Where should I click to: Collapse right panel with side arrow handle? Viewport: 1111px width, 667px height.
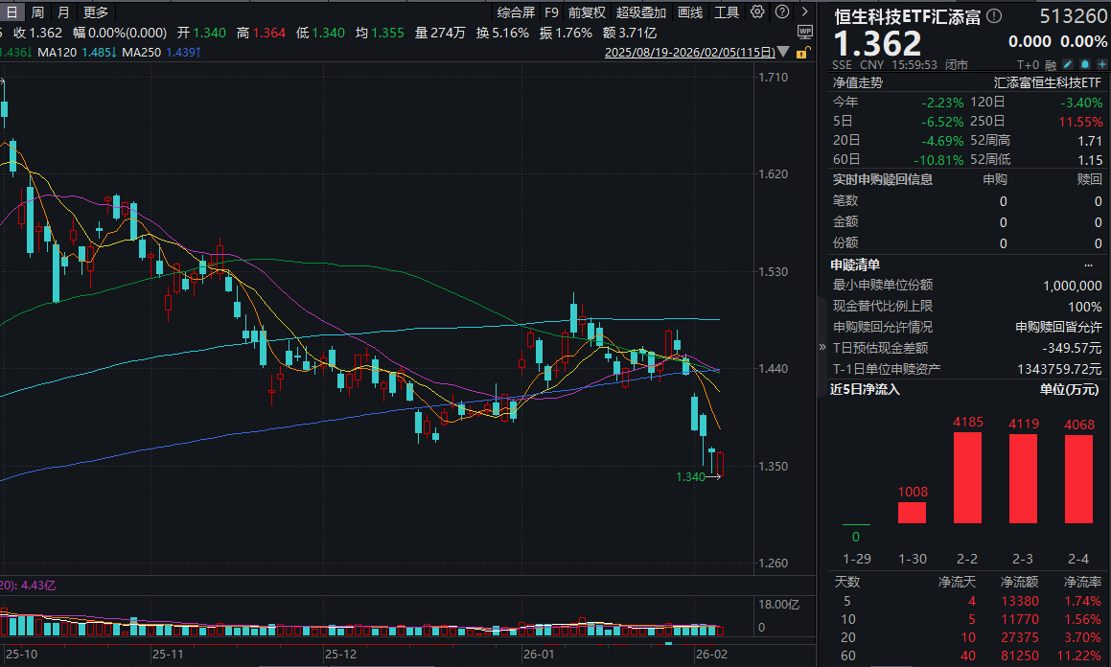[x=822, y=347]
